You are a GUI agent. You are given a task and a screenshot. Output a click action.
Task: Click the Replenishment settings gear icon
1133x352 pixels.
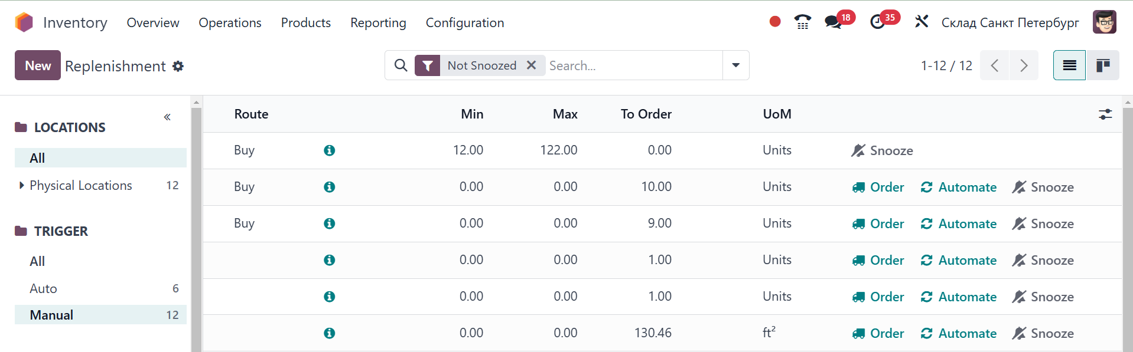(178, 66)
